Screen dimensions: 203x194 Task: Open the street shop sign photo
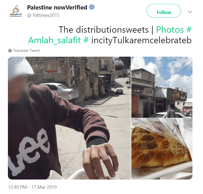162,87
